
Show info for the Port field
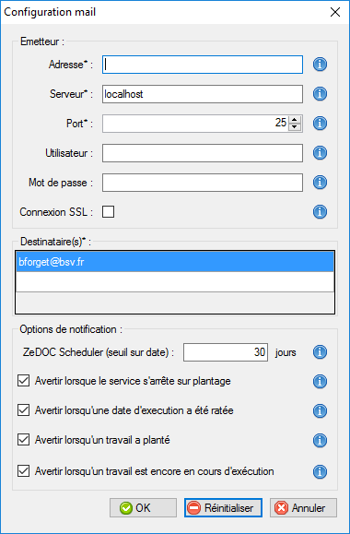click(x=320, y=124)
